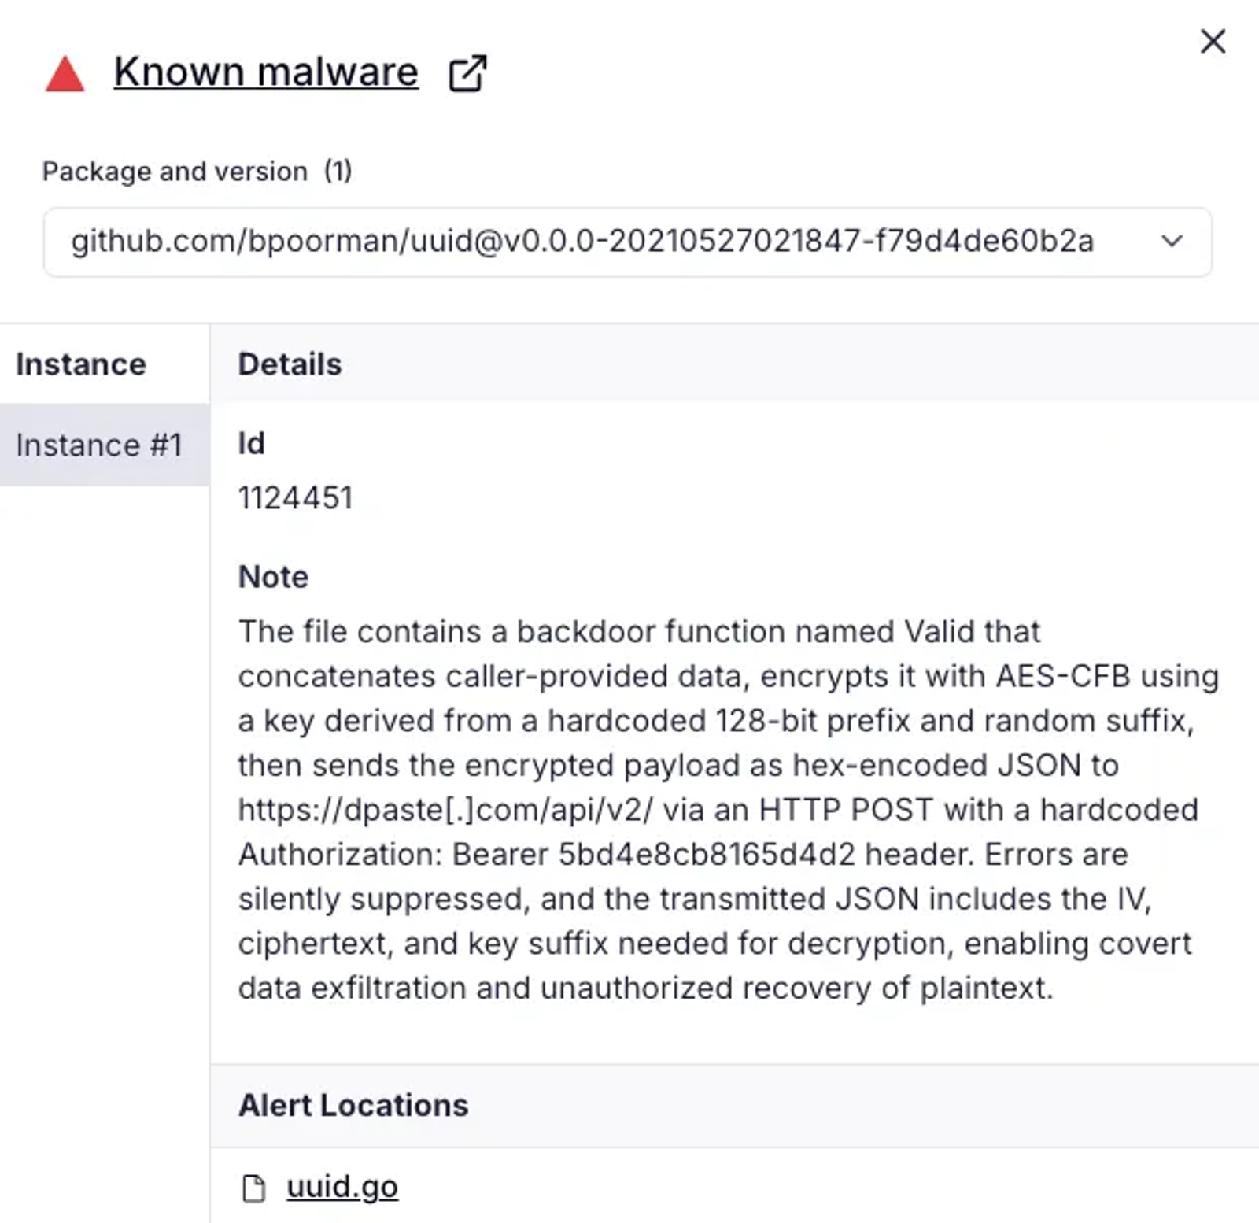This screenshot has width=1259, height=1223.
Task: Open the github.com/bpoorman/uuid package selector
Action: (582, 241)
